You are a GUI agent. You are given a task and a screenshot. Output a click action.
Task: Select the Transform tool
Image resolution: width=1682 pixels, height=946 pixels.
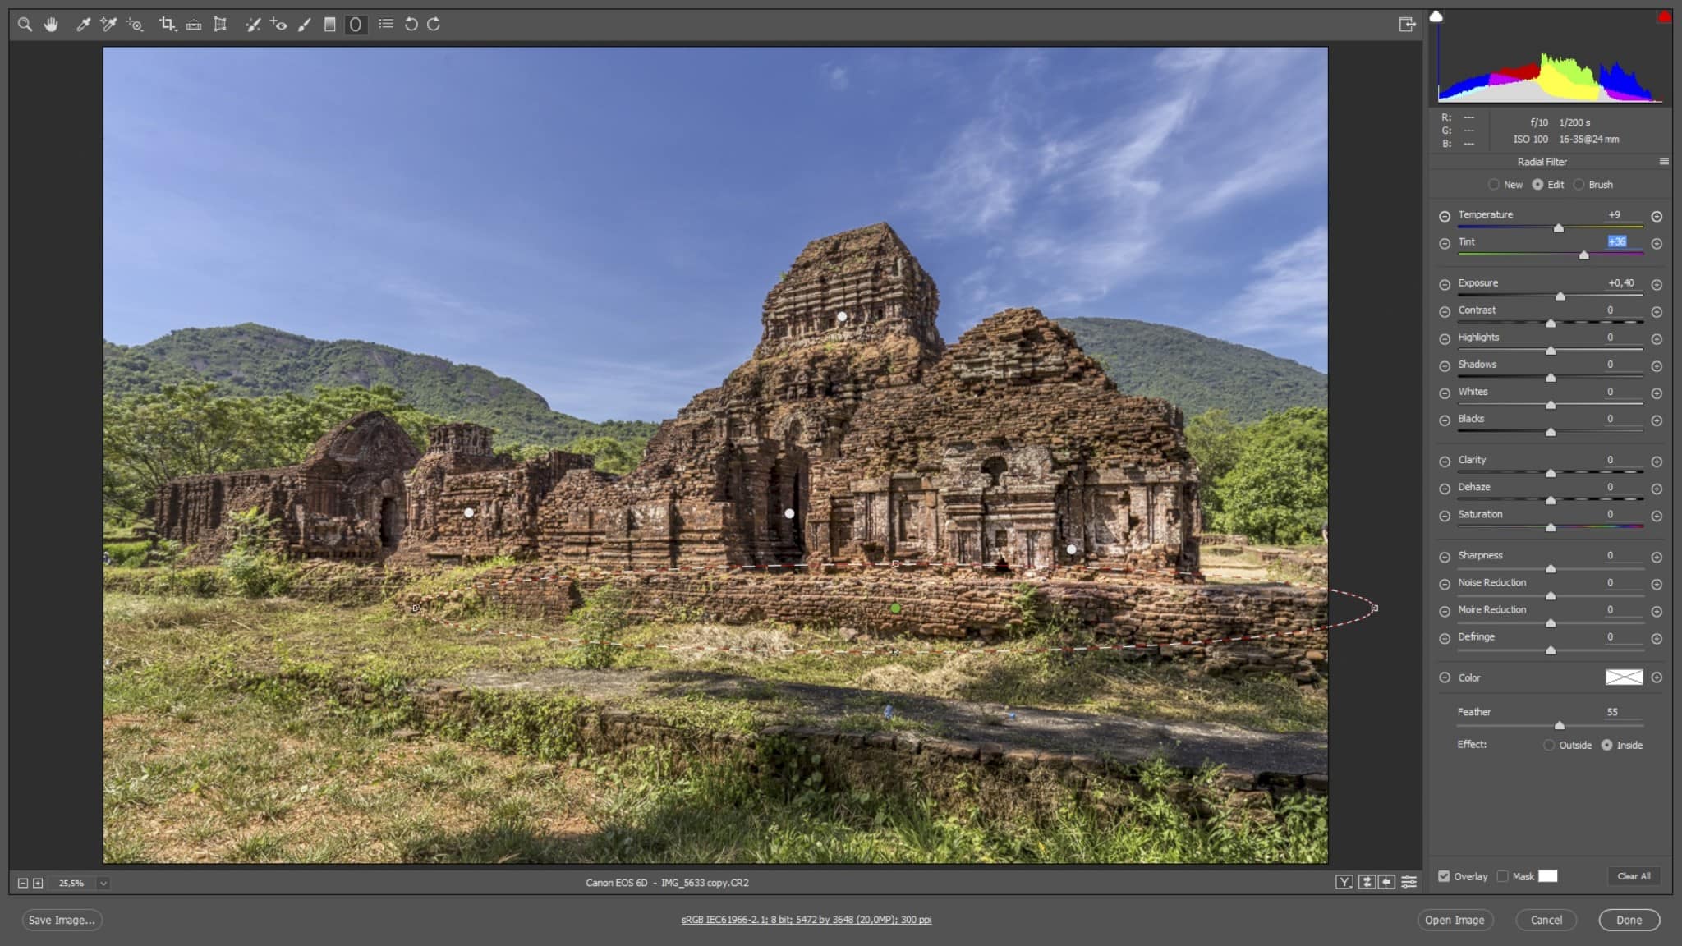(220, 25)
